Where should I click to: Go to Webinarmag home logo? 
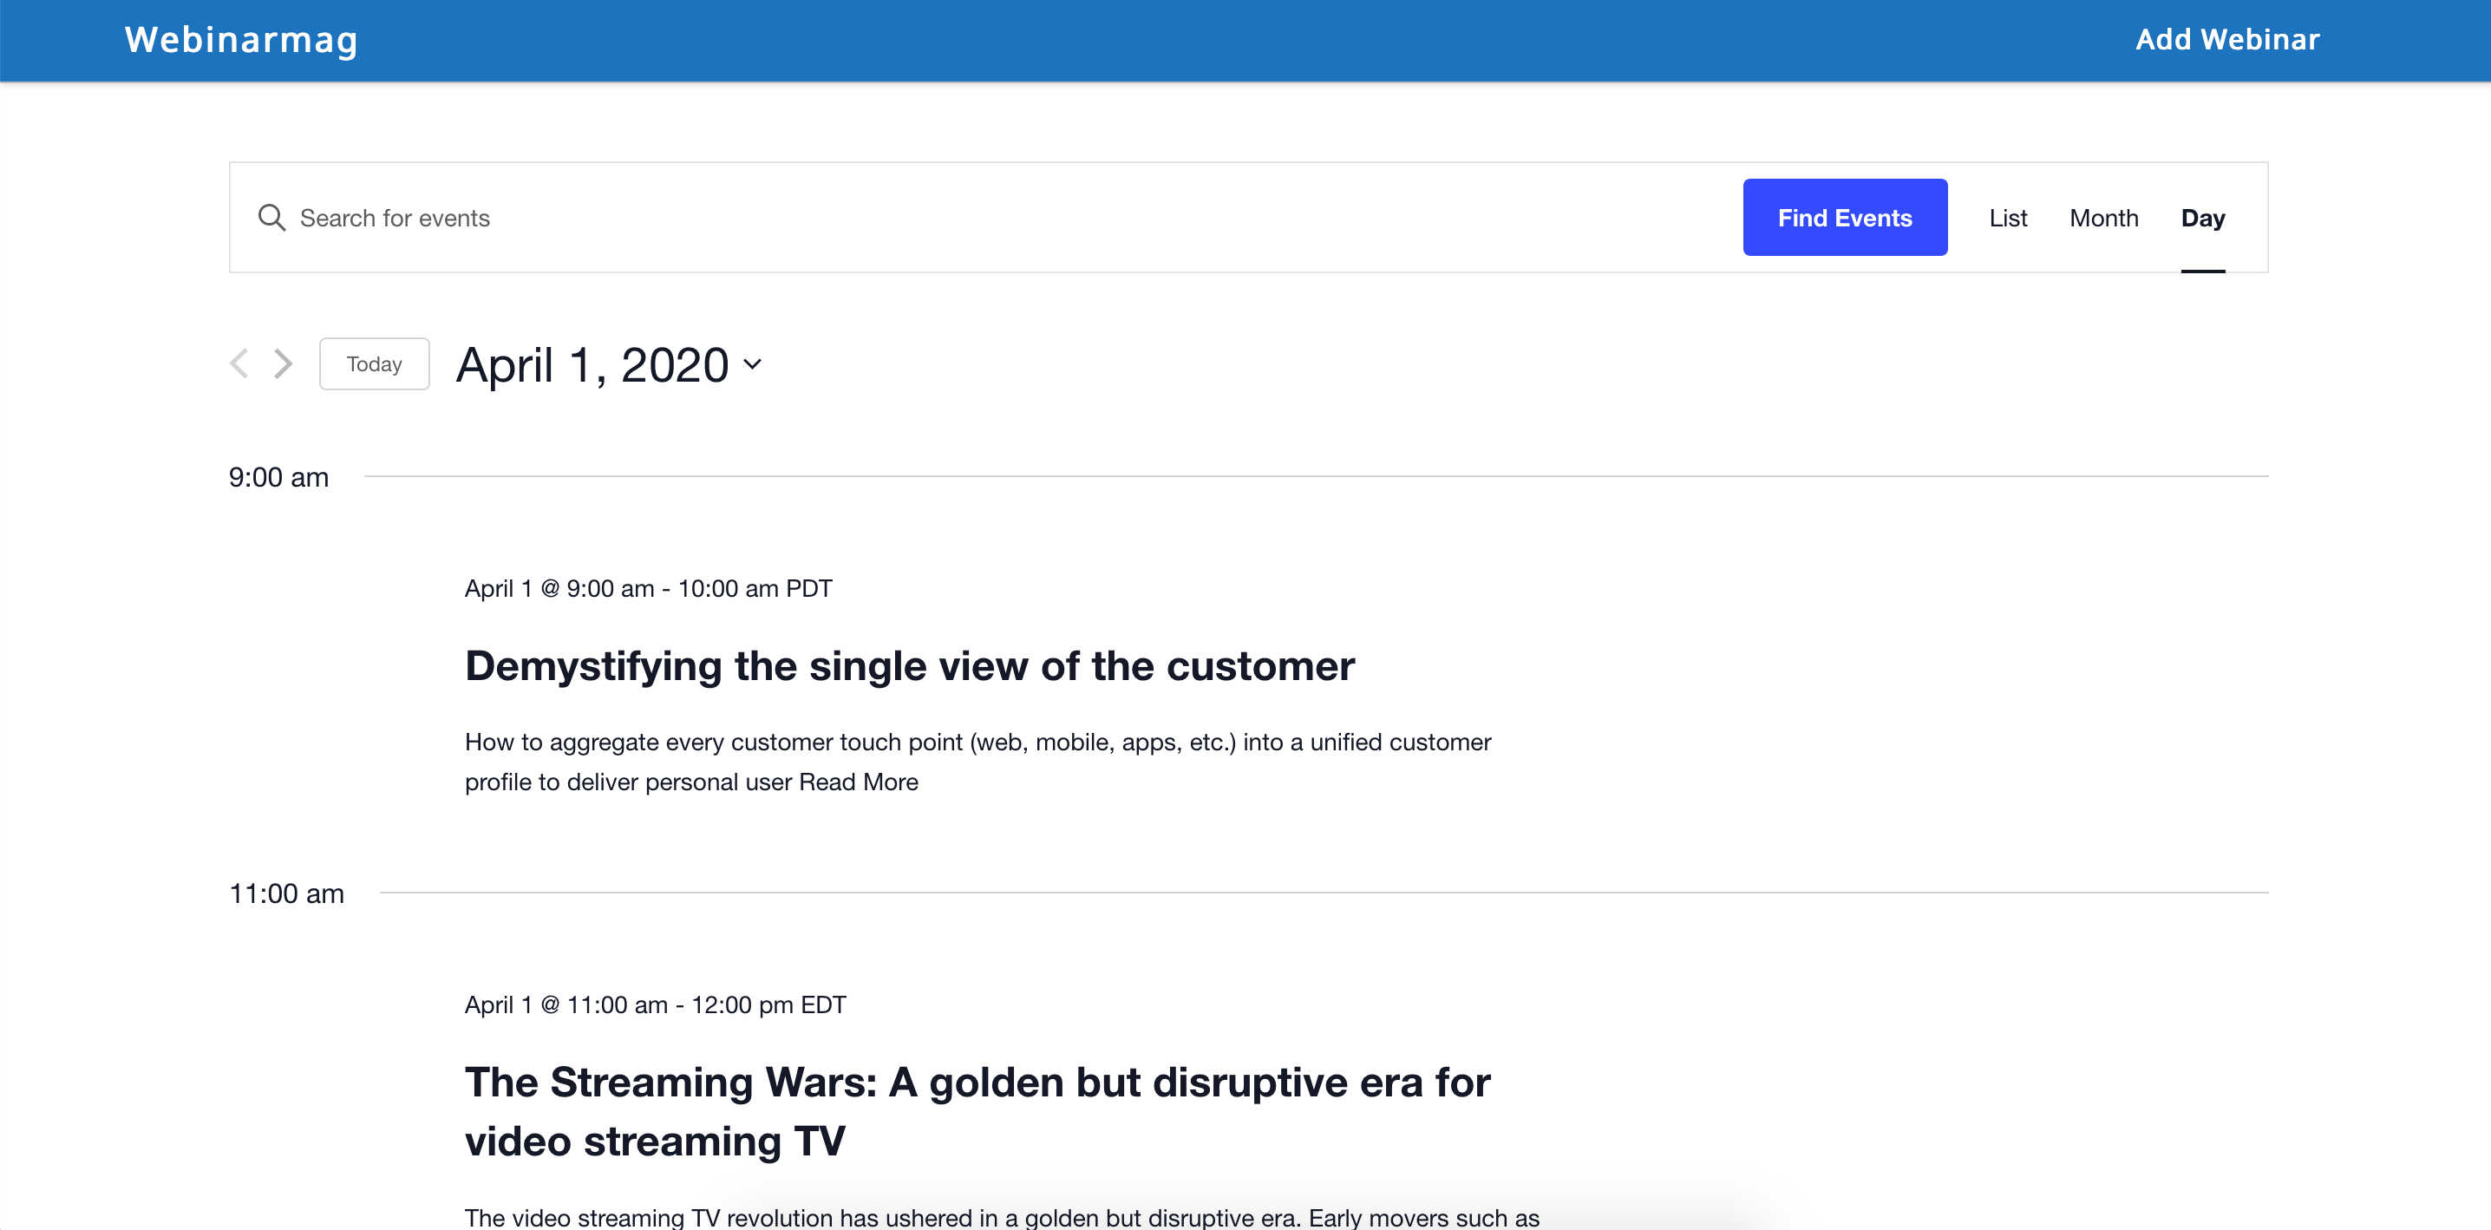[242, 40]
